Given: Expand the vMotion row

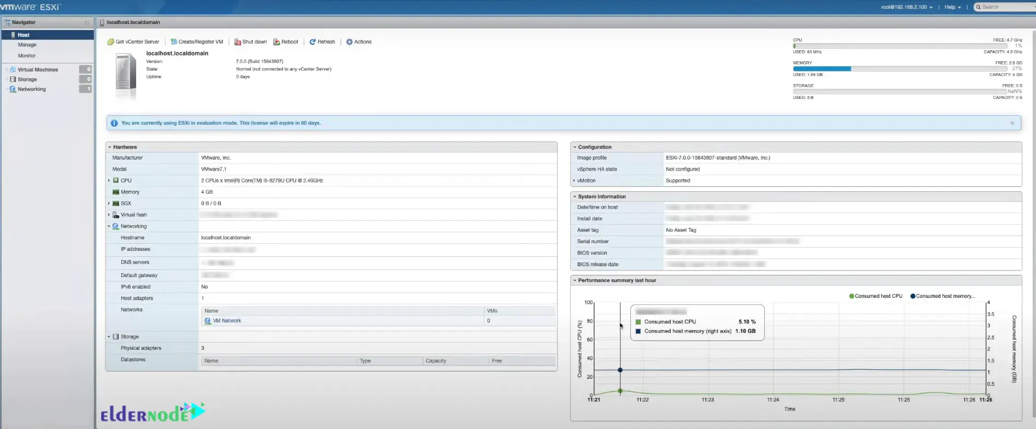Looking at the screenshot, I should [x=574, y=180].
